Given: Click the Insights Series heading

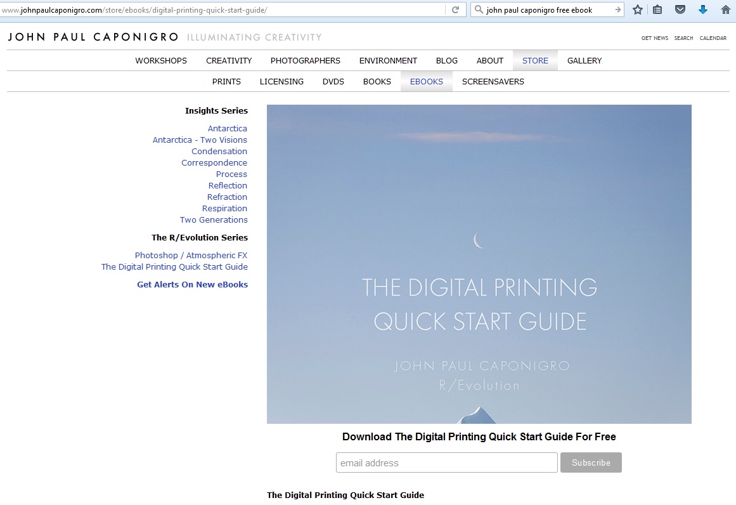Looking at the screenshot, I should click(216, 110).
